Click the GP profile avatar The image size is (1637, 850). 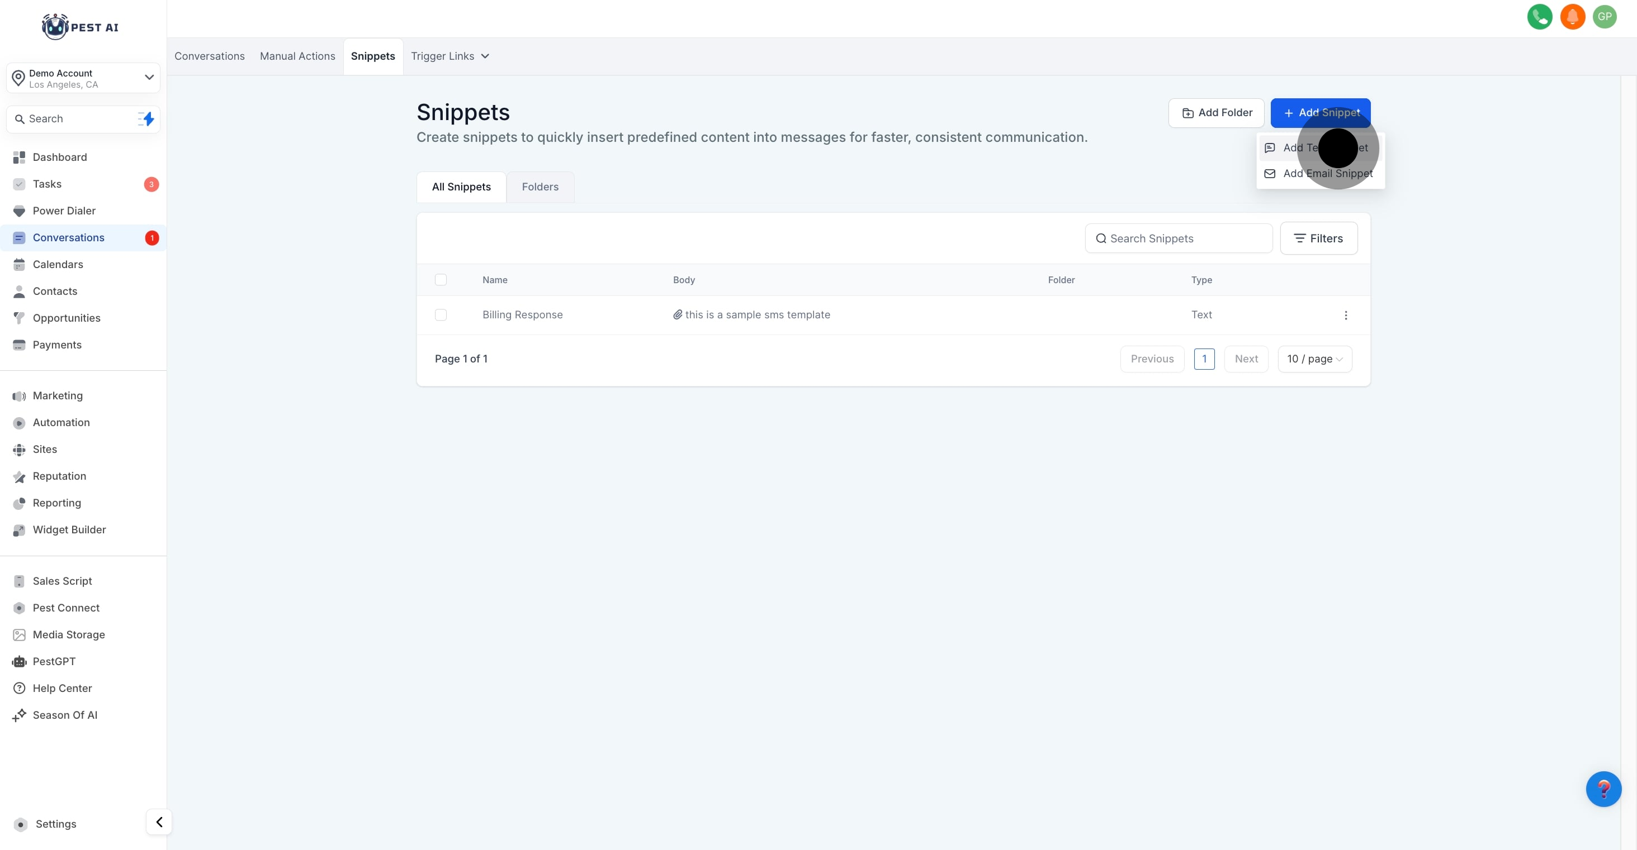pos(1605,17)
